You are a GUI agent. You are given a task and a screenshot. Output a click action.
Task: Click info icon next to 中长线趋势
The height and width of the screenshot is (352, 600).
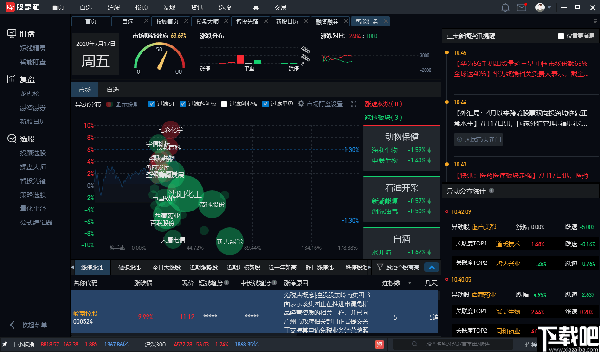[x=274, y=282]
